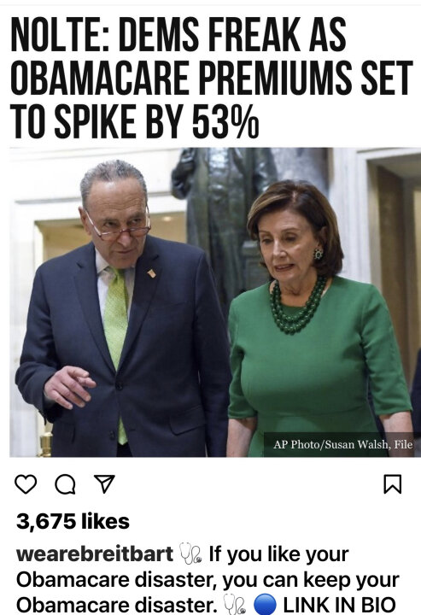The image size is (421, 615).
Task: Click the headline starting with NOLTE: DEMS FREAK
Action: (x=212, y=78)
